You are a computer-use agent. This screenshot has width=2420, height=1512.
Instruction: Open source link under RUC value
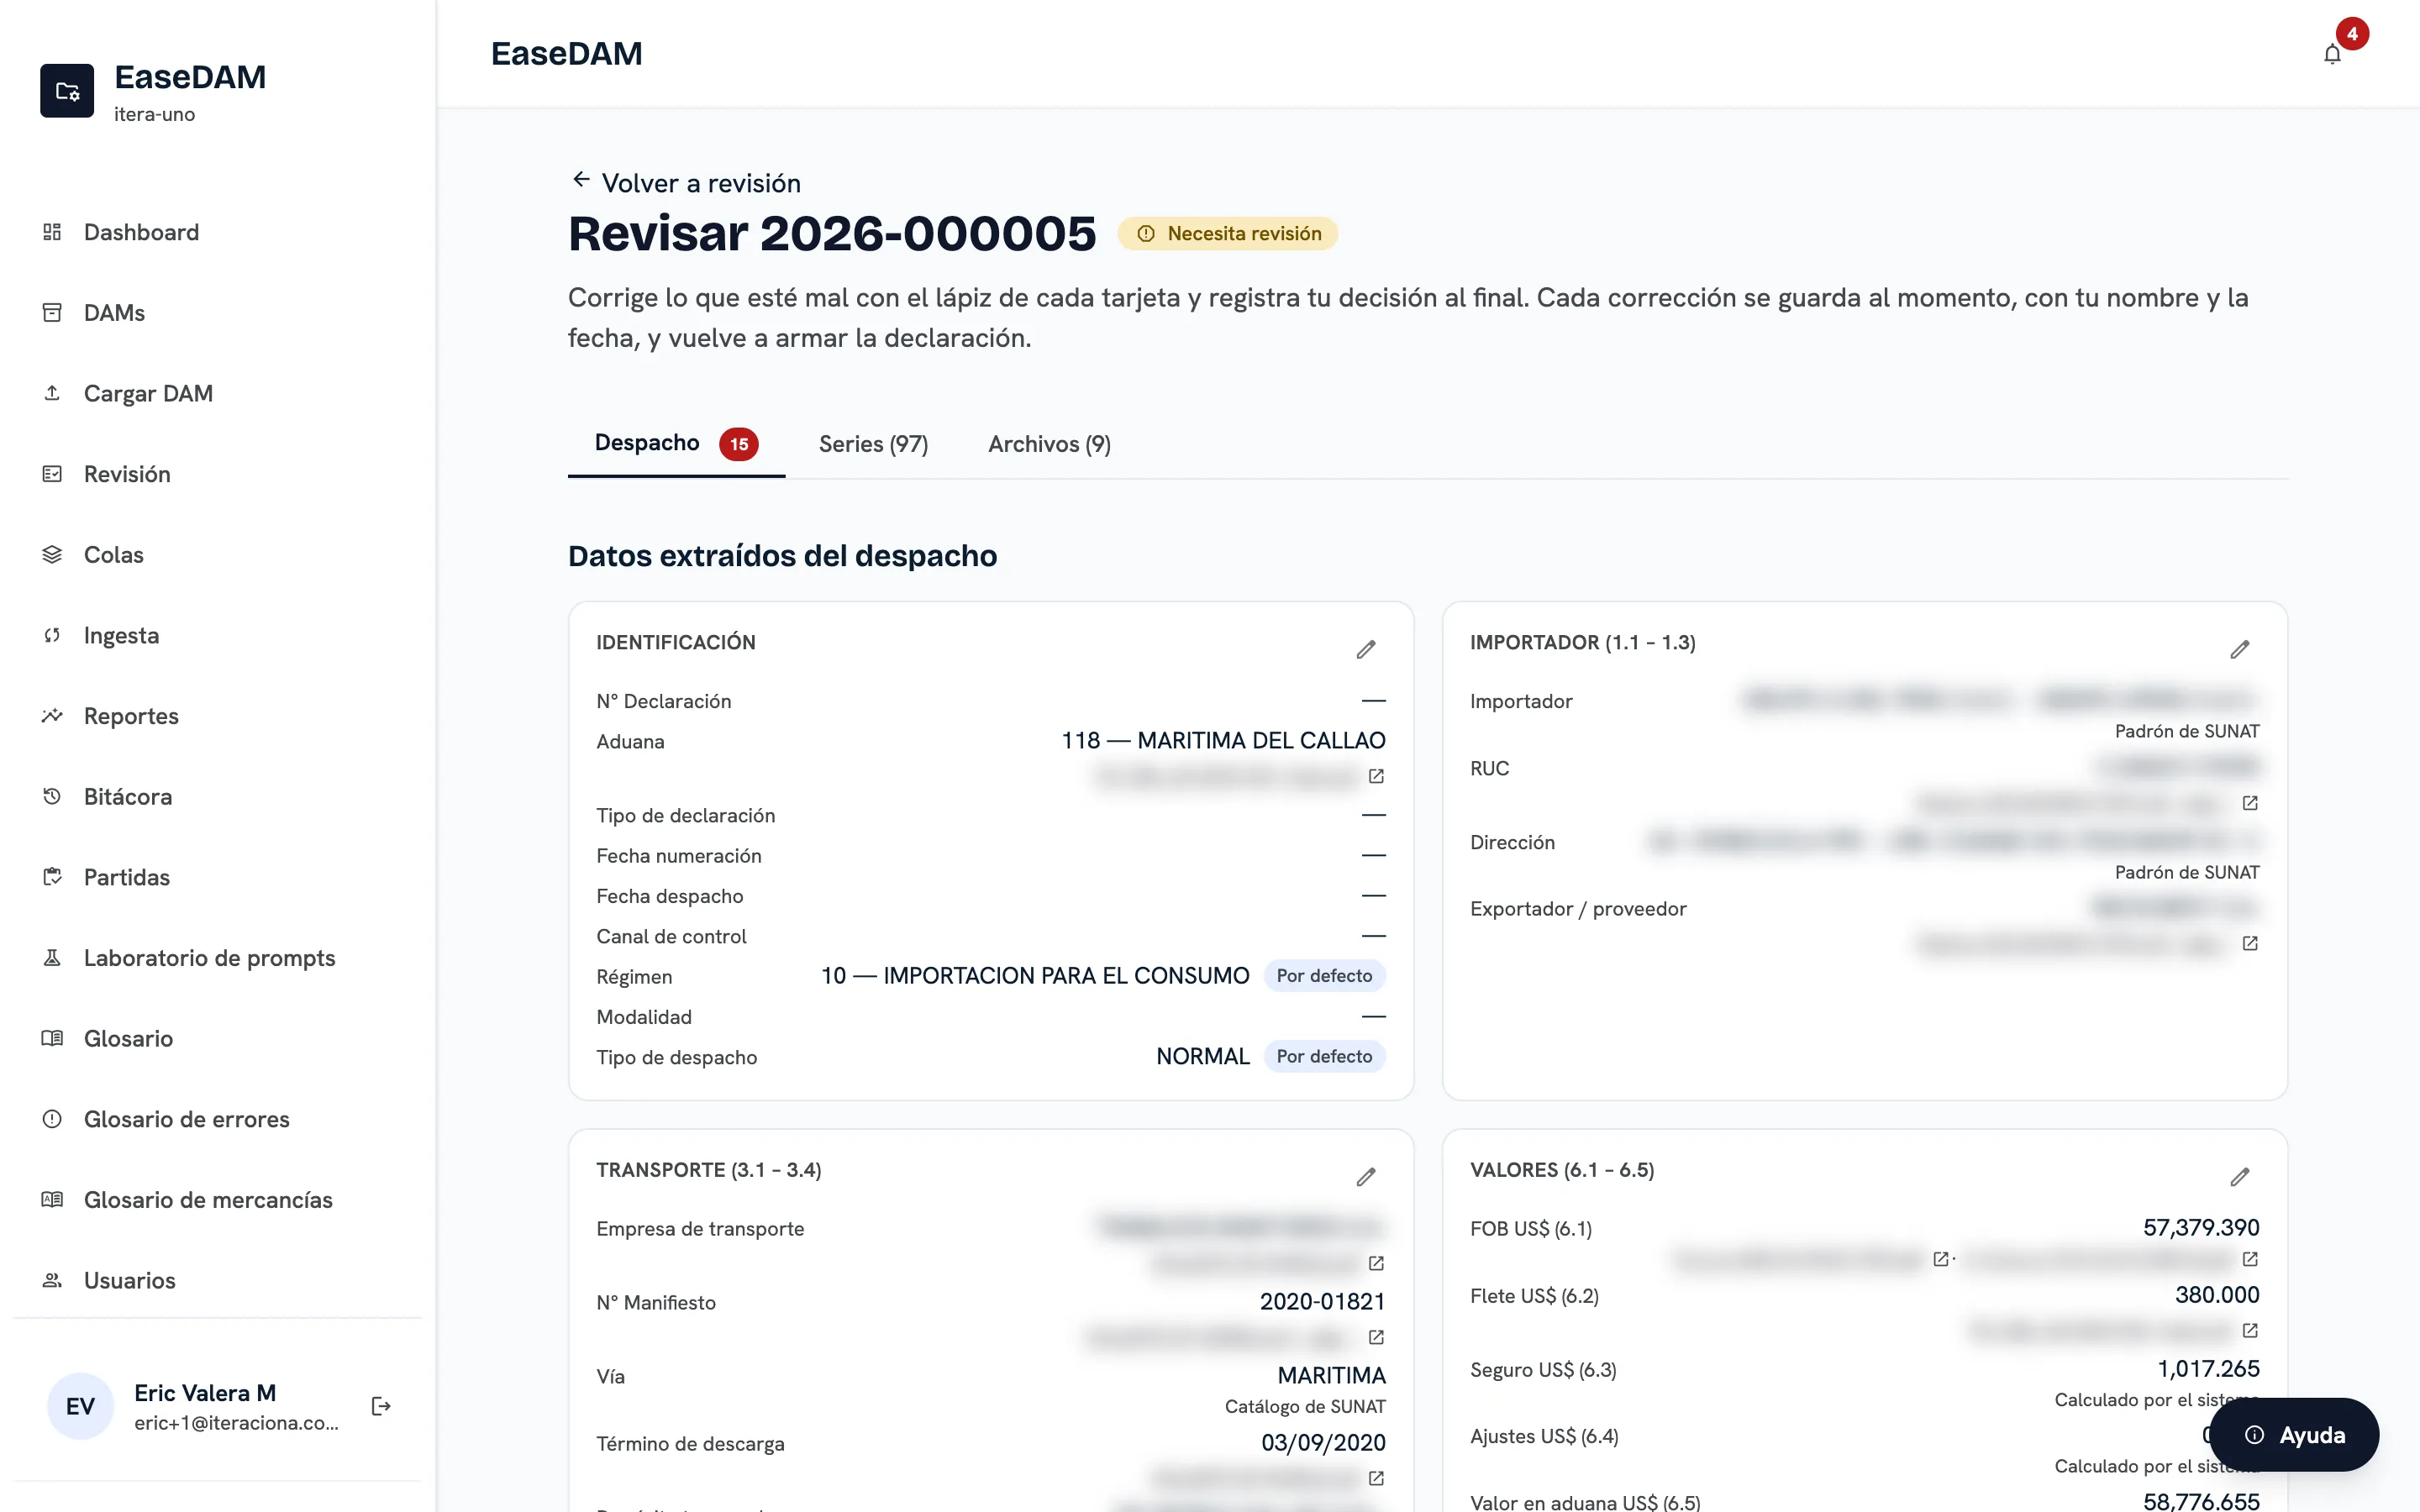point(2250,803)
